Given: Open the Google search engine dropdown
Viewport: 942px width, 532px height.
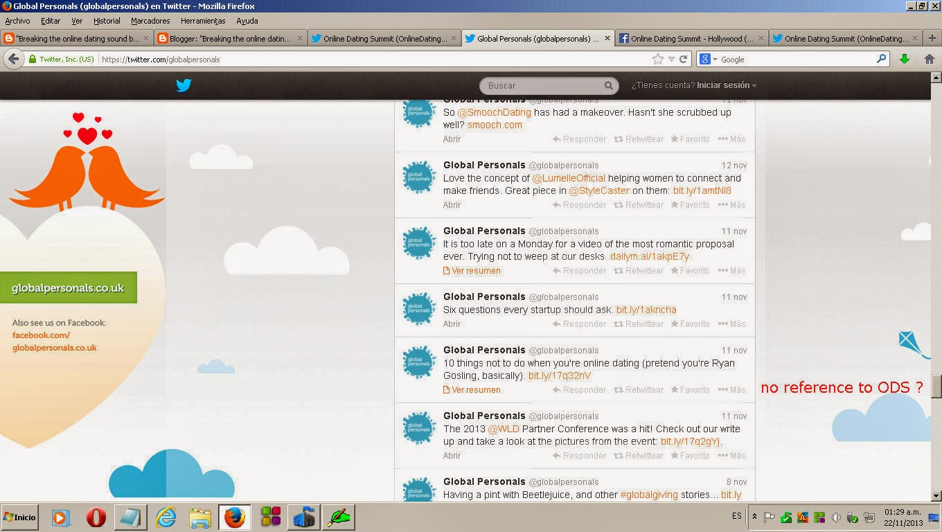Looking at the screenshot, I should pos(715,60).
